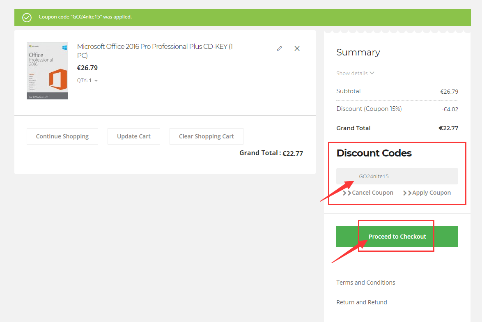The height and width of the screenshot is (322, 482).
Task: Click the Discount (Coupon 15%) label
Action: click(369, 109)
